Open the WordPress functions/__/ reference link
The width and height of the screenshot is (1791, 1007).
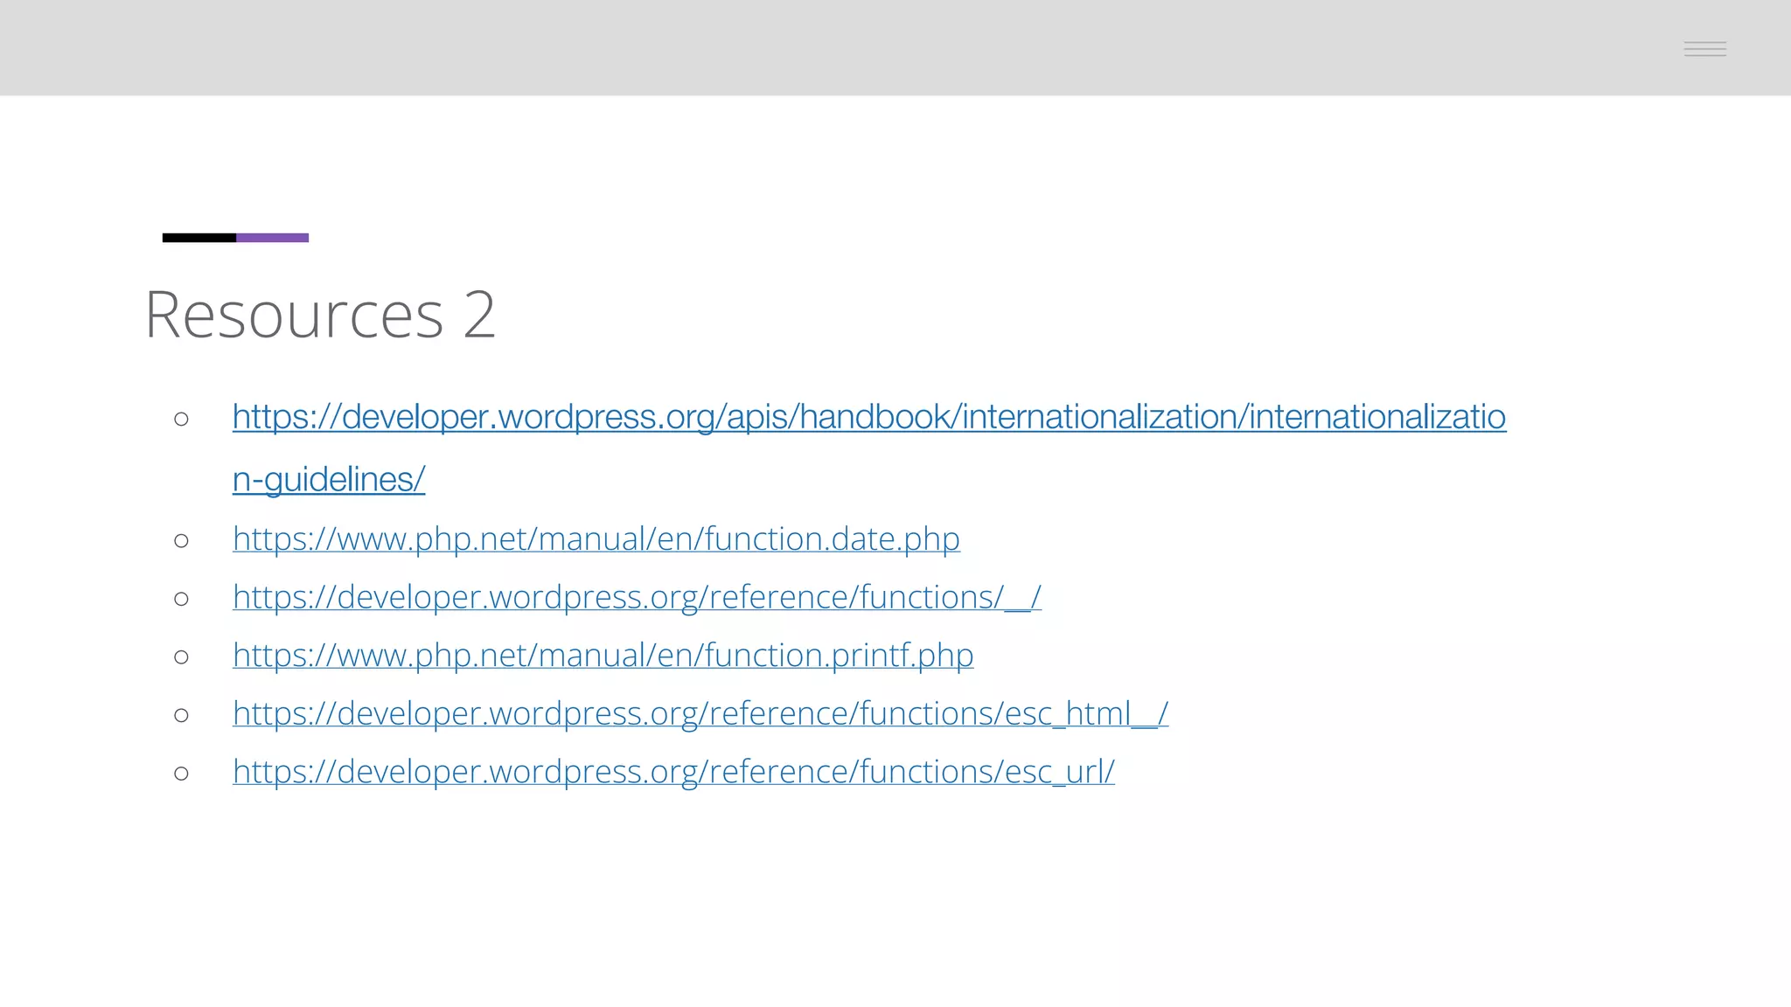[x=637, y=597]
